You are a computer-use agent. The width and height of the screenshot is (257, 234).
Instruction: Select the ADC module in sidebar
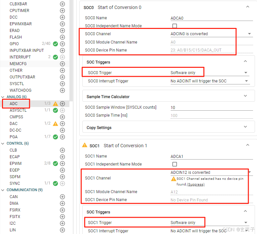click(x=13, y=104)
